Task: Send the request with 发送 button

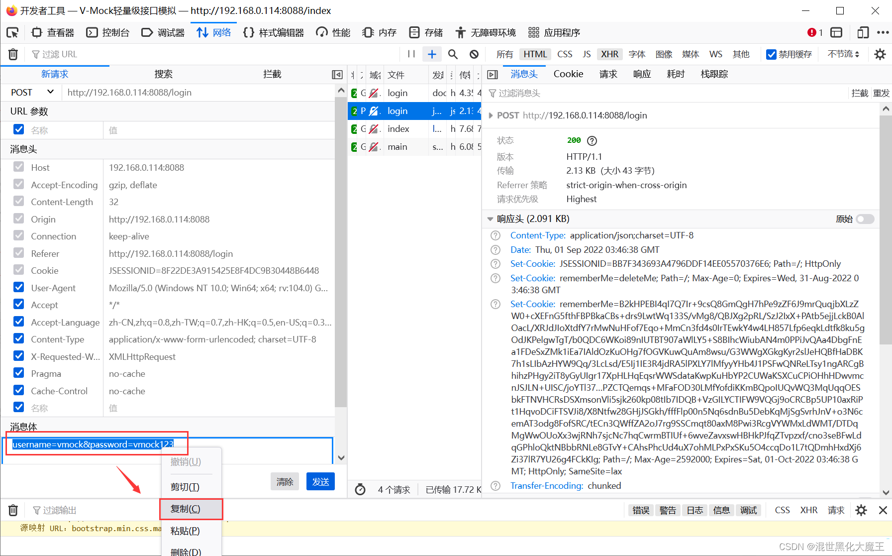Action: point(321,482)
